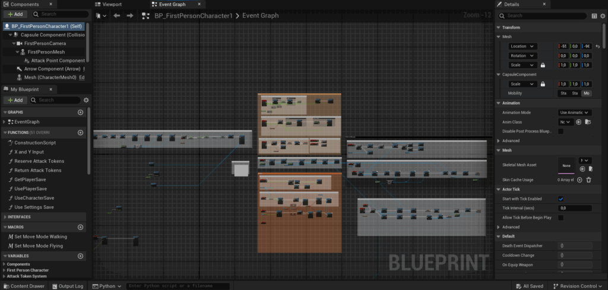Expand the EventGraph tree entry
Image resolution: width=608 pixels, height=290 pixels.
point(5,122)
